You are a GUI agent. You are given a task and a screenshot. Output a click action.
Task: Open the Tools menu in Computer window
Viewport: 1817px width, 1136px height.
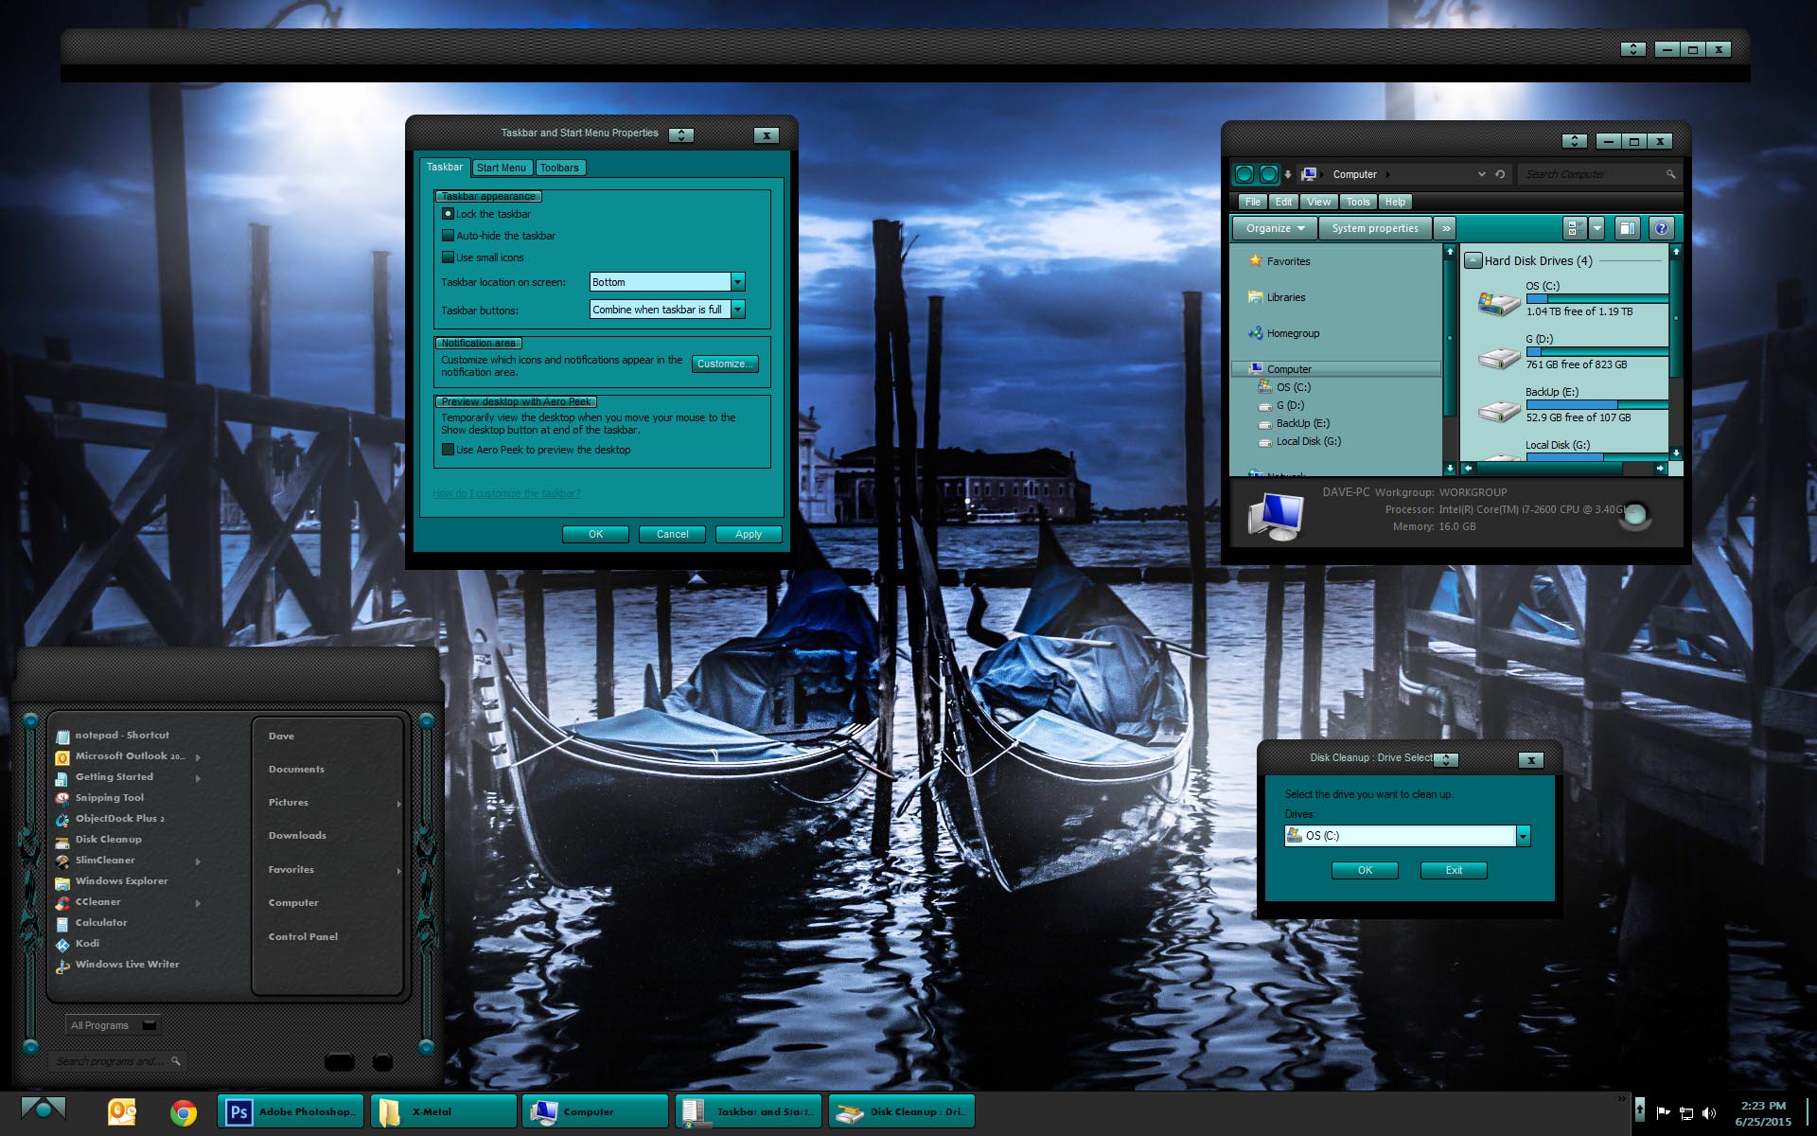(x=1358, y=202)
